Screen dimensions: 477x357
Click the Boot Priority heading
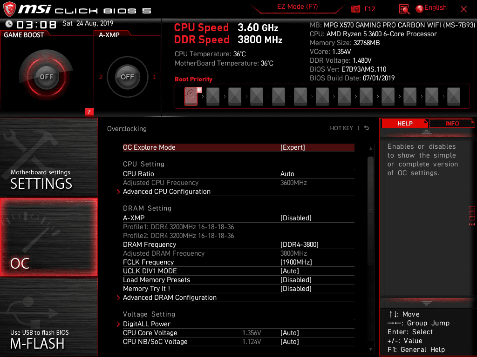tap(193, 79)
